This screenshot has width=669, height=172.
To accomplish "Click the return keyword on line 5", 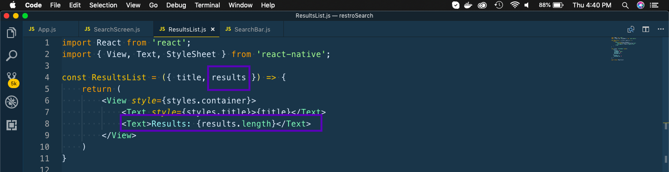I will [x=97, y=89].
